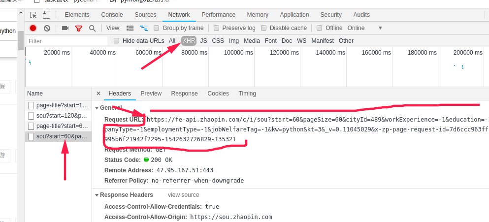Enable Preserve log
The width and height of the screenshot is (489, 222).
216,28
